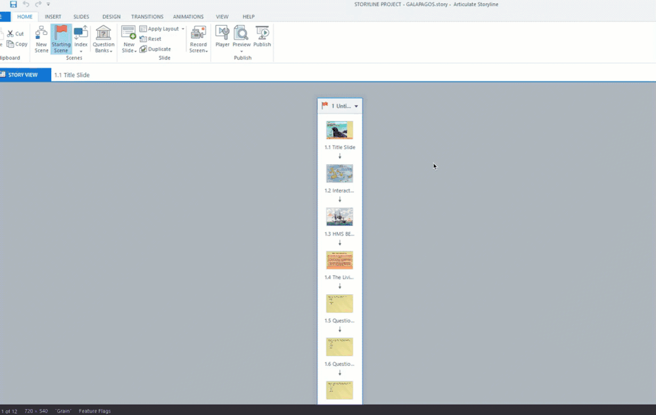Click the Cut scissors button
The height and width of the screenshot is (415, 656).
(x=16, y=33)
